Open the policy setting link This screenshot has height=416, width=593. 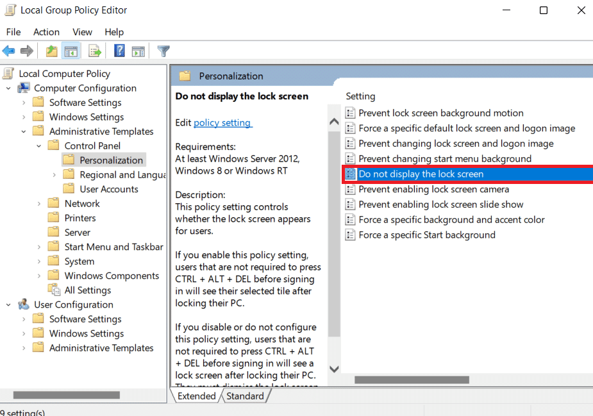[x=222, y=122]
